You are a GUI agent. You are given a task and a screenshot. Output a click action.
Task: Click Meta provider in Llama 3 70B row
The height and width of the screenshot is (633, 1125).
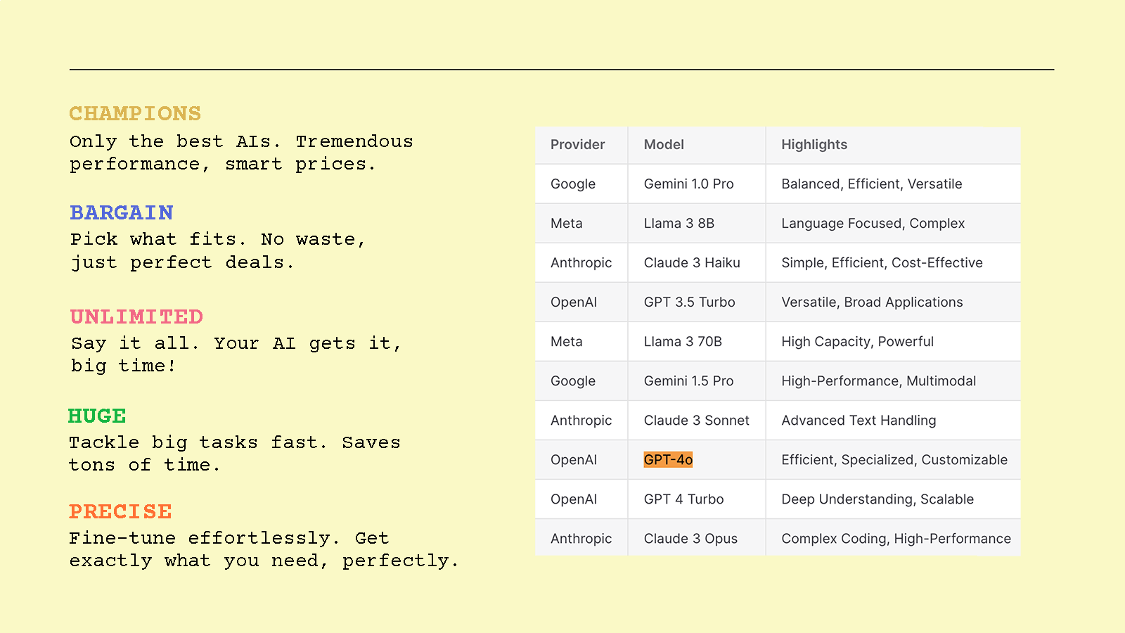pos(567,341)
